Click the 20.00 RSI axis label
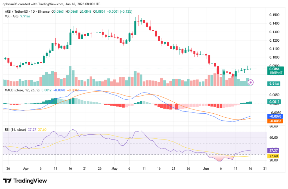This screenshot has width=288, height=189. click(274, 160)
